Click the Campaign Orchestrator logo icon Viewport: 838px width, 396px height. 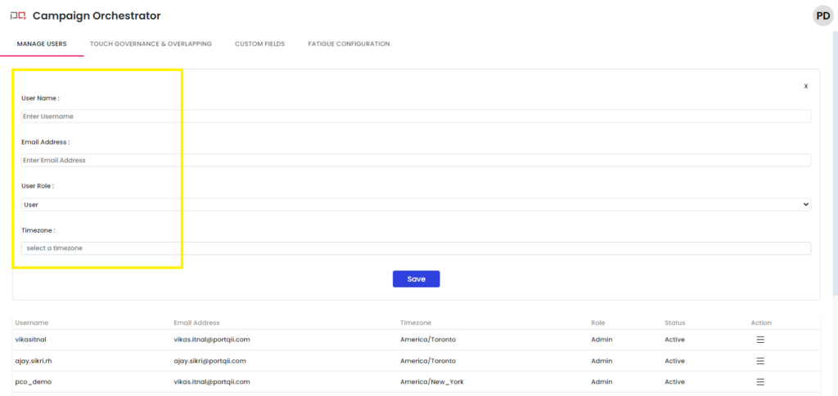tap(17, 16)
